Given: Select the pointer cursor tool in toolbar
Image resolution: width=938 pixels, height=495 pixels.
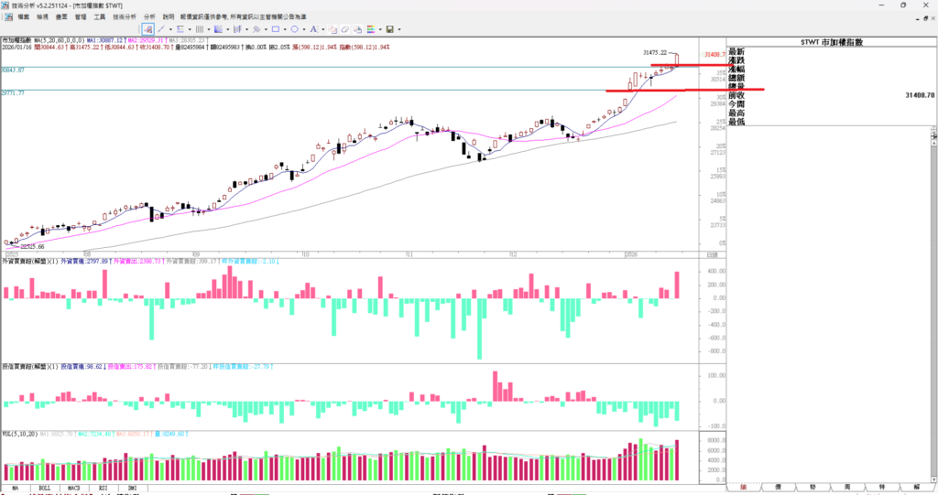Looking at the screenshot, I should click(x=147, y=29).
